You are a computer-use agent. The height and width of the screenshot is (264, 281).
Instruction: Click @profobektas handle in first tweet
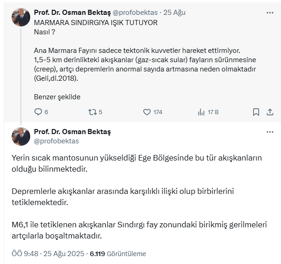pos(135,12)
